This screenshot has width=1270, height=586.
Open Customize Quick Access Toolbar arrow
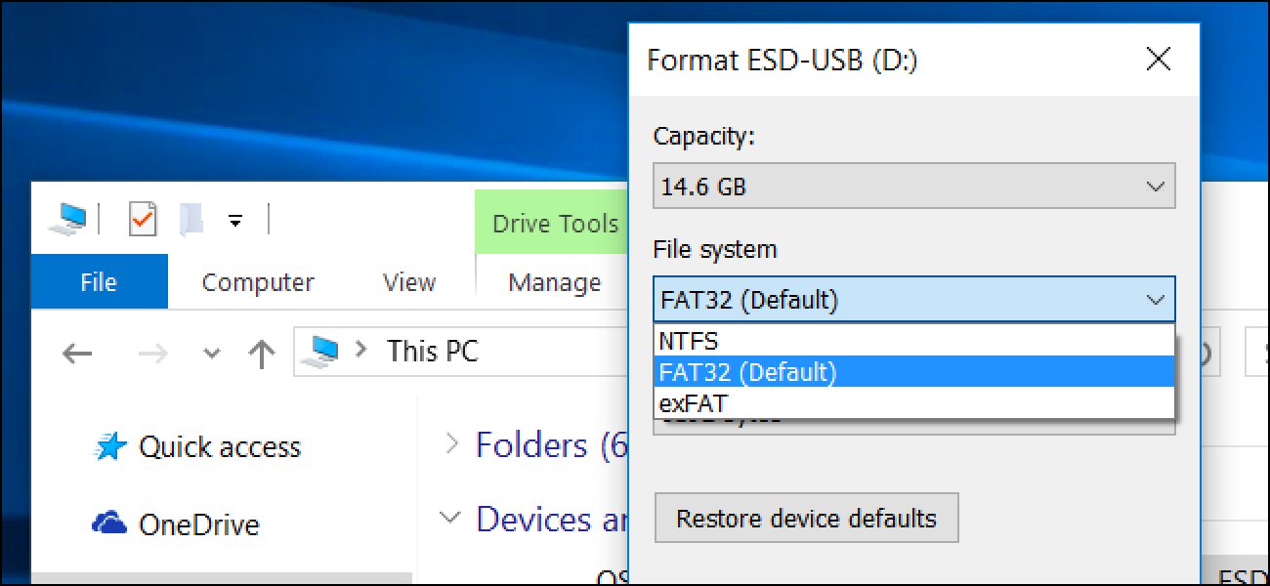pyautogui.click(x=234, y=221)
